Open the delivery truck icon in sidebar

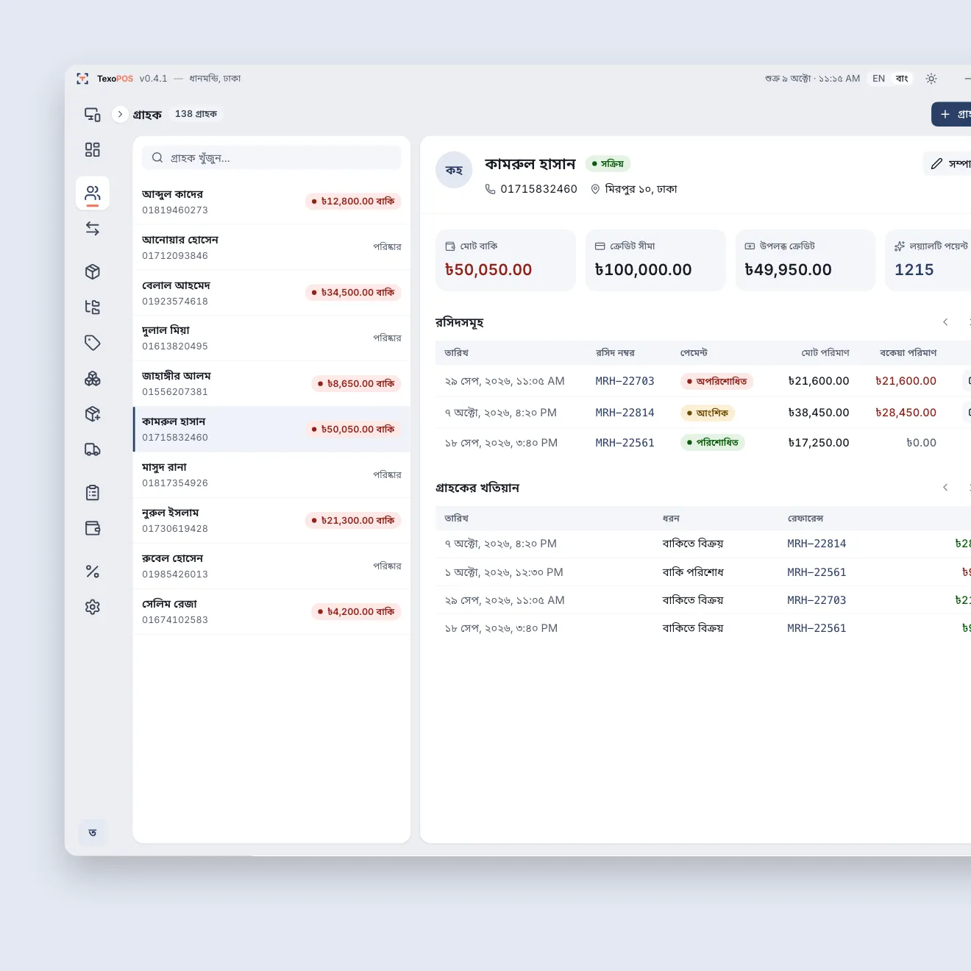[x=93, y=449]
